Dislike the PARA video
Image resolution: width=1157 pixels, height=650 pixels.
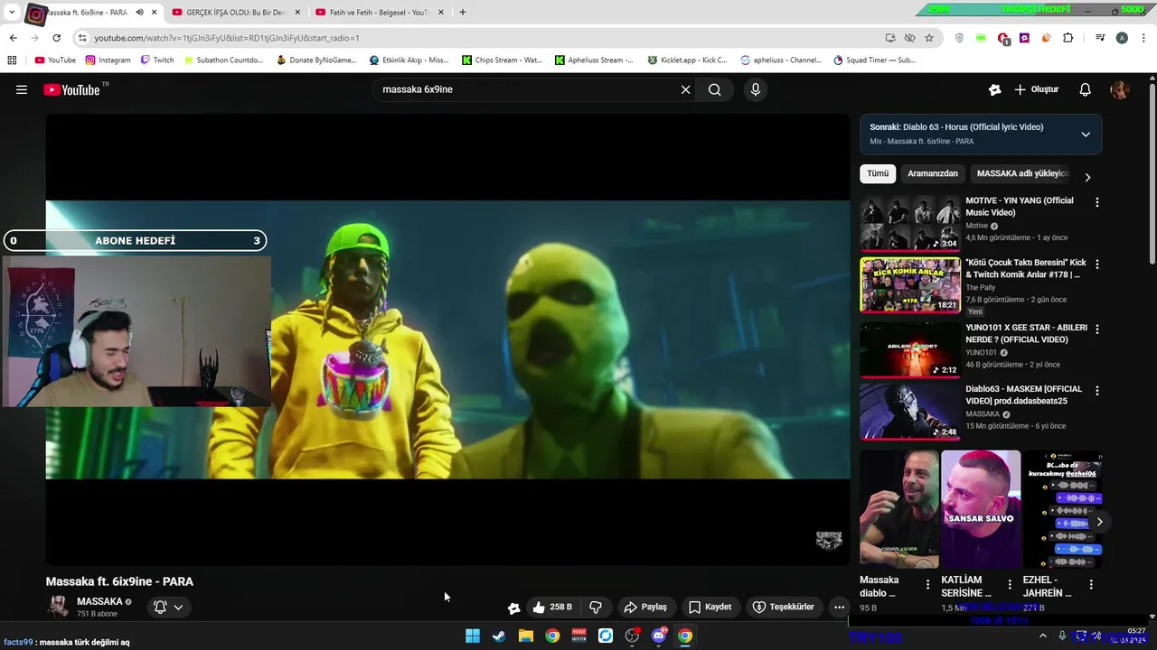[596, 607]
